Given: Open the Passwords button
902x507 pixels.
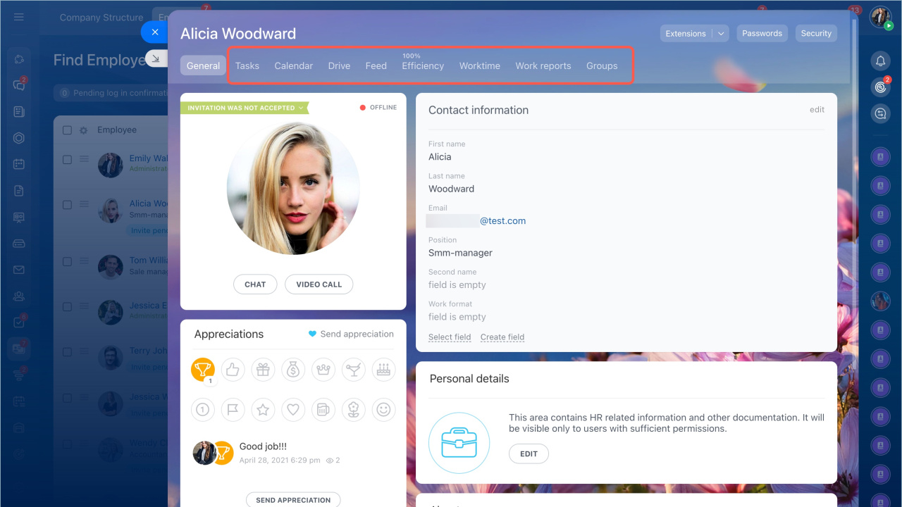Looking at the screenshot, I should [x=762, y=33].
